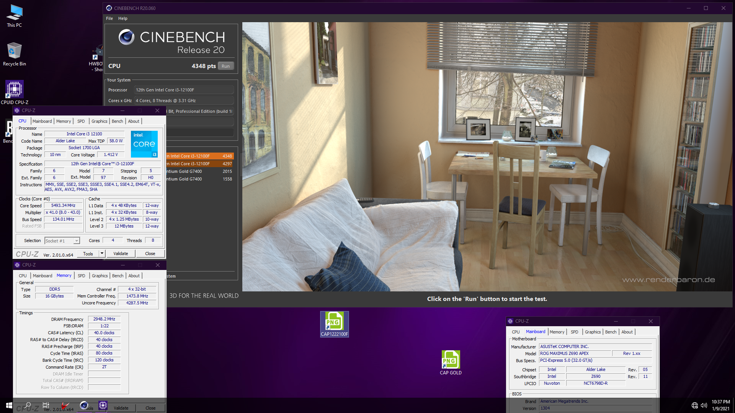Click the Tools button in CPU-Z
735x413 pixels.
tap(88, 254)
